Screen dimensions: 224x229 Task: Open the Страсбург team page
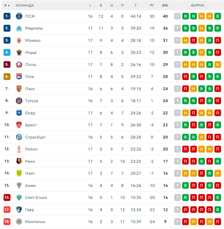coord(35,137)
